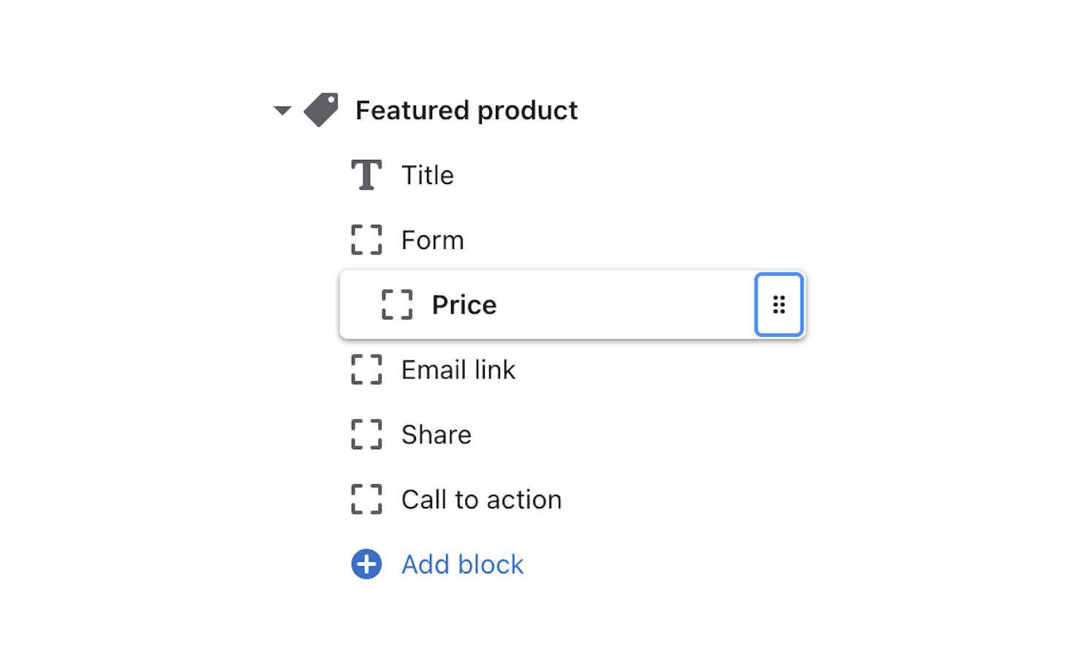
Task: Open the Email link block
Action: tap(458, 370)
